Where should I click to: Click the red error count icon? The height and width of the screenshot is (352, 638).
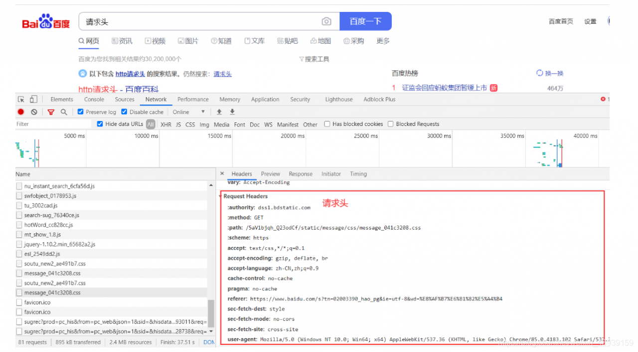(603, 99)
